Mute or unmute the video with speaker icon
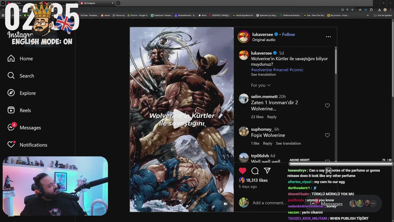The image size is (394, 222). click(x=226, y=204)
